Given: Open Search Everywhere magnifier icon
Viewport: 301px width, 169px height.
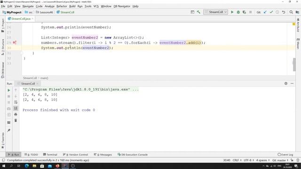Looking at the screenshot, I should (291, 12).
